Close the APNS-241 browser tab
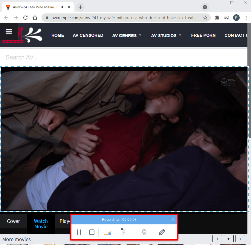251x245 pixels. pos(69,7)
